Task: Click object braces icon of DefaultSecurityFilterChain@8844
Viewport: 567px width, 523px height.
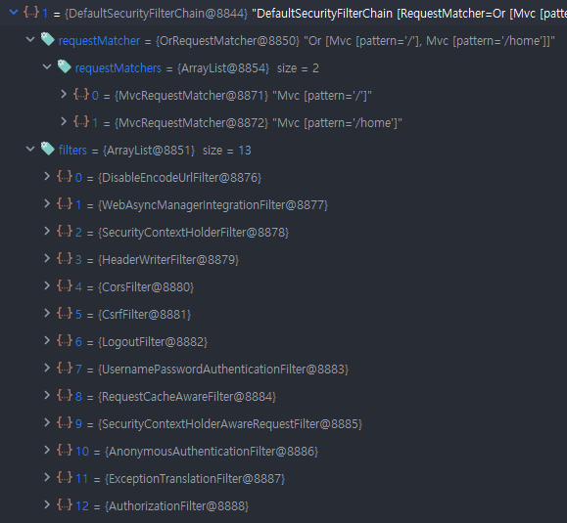Action: pos(31,13)
